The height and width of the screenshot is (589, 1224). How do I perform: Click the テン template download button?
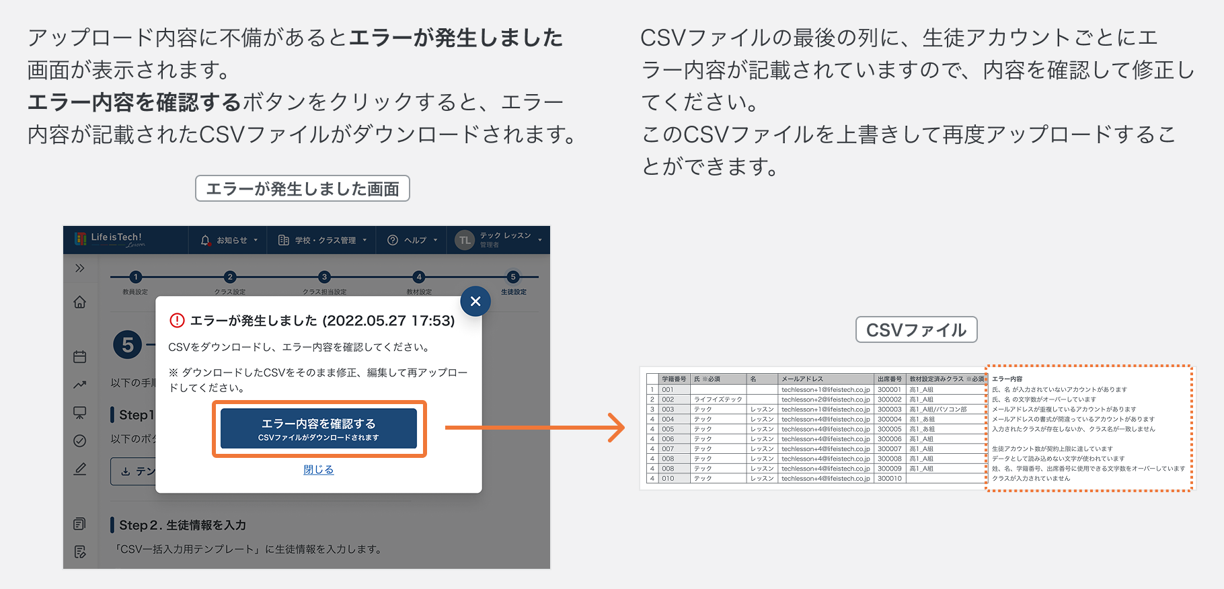click(133, 471)
